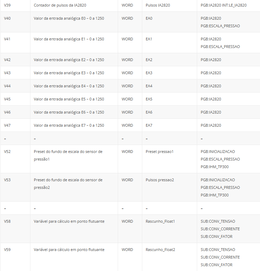Viewport: 260px width, 271px height.
Task: Click the 'Pulsos IA2820' name cell
Action: 158,5
